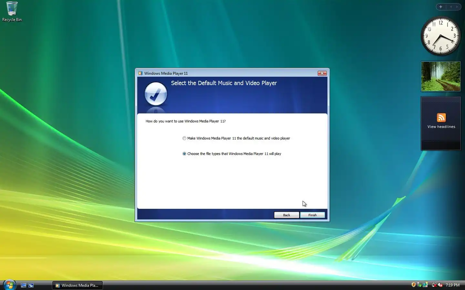The height and width of the screenshot is (290, 465).
Task: Activate Windows Media Player taskbar button
Action: 77,285
